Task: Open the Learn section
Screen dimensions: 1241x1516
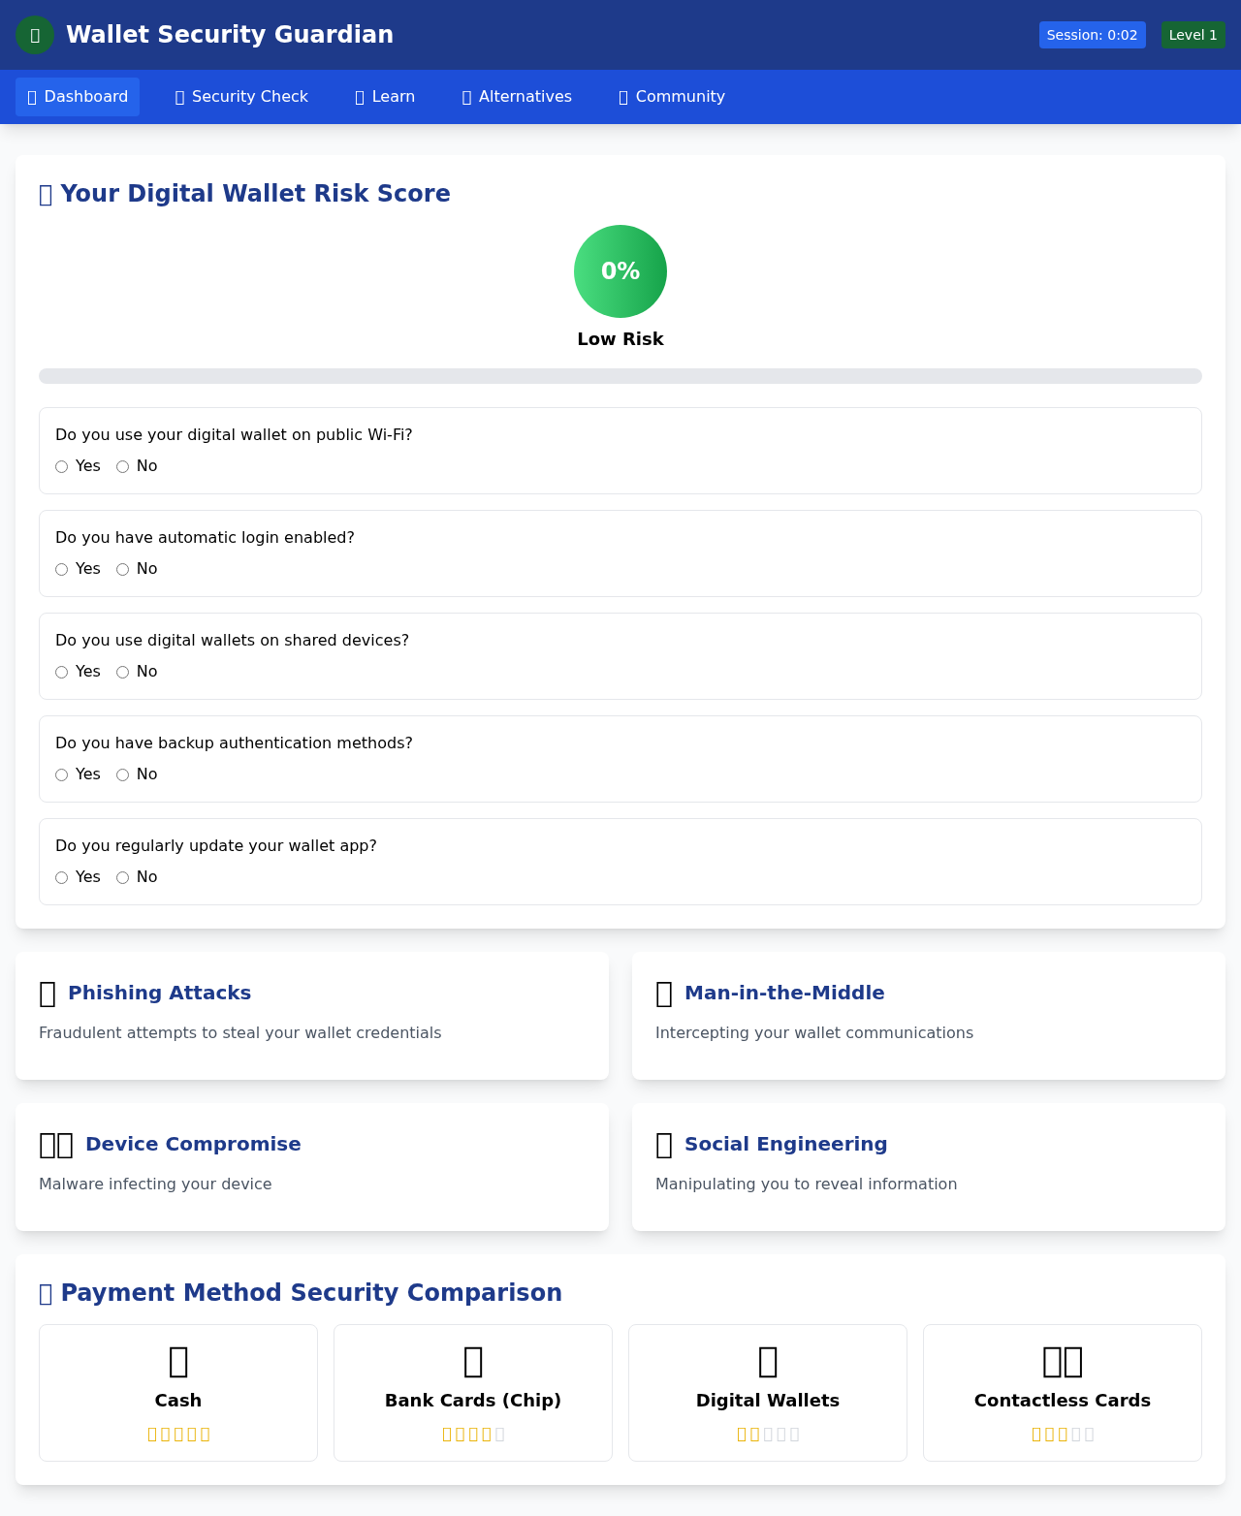Action: [x=384, y=97]
